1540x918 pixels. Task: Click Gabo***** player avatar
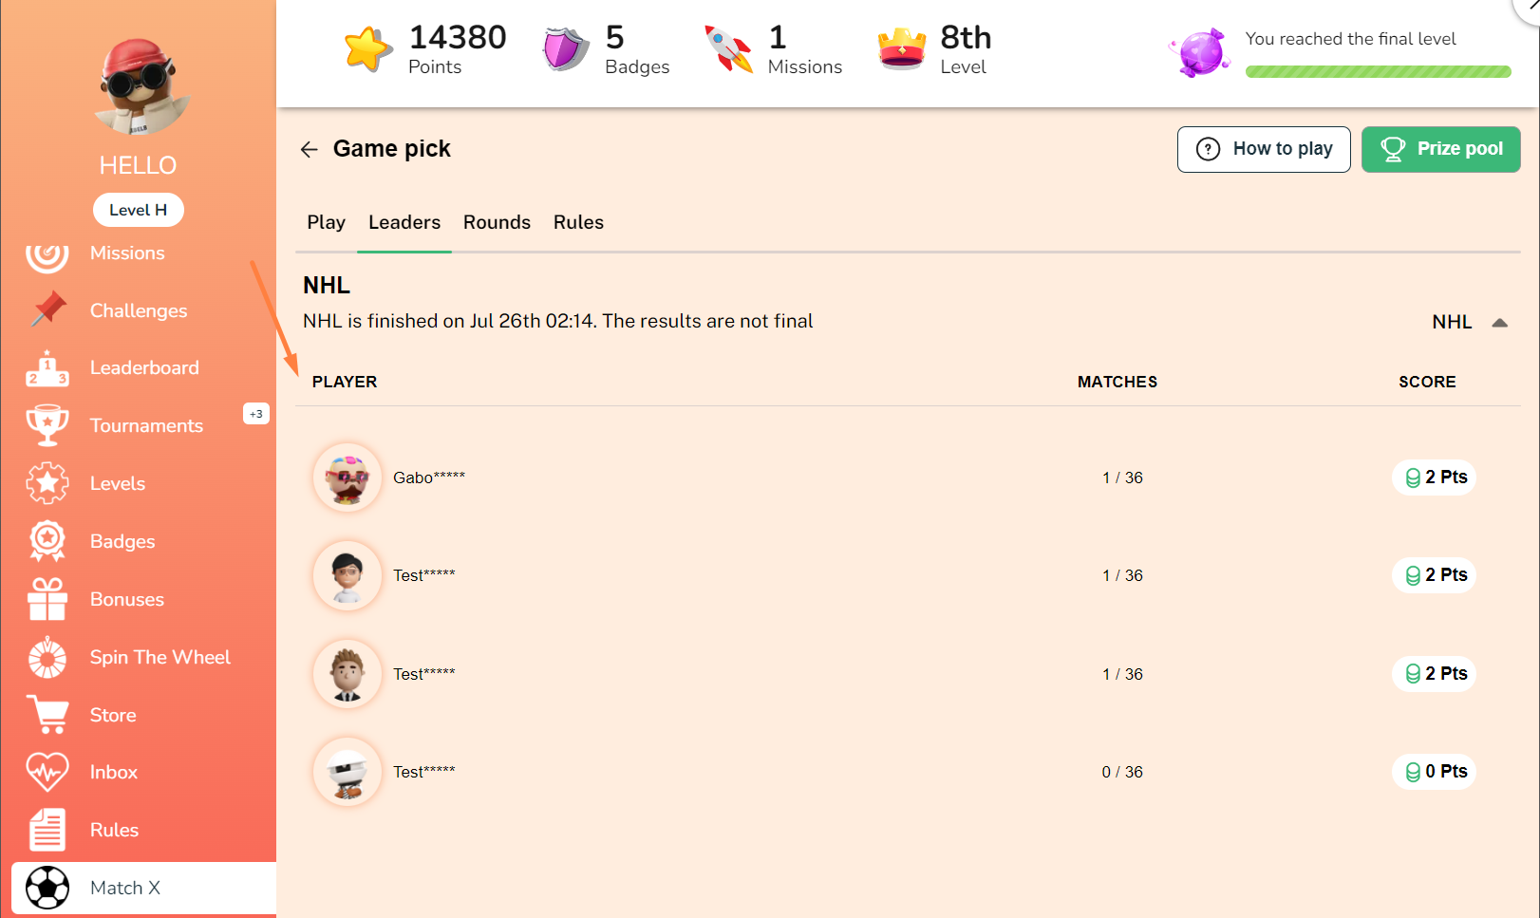[x=347, y=478]
